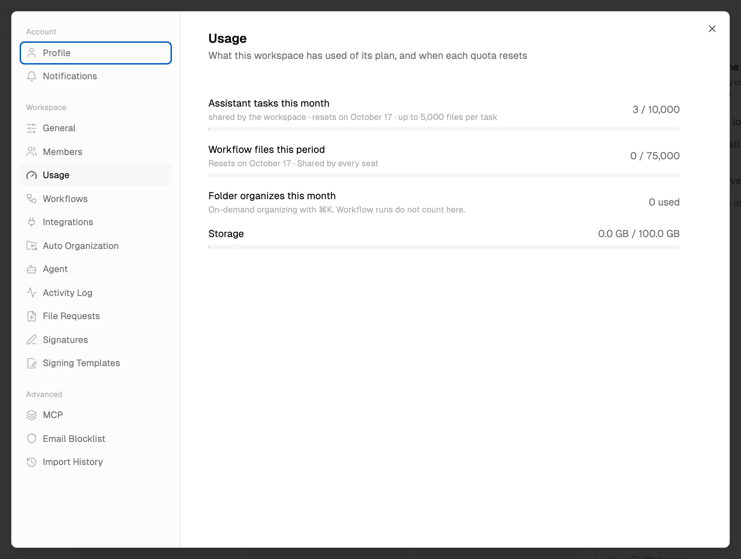Click the Integrations plug icon

(32, 222)
